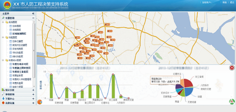Click the green circular icon at chart panel corner
Viewport: 236px width, 112px height.
[x=232, y=102]
